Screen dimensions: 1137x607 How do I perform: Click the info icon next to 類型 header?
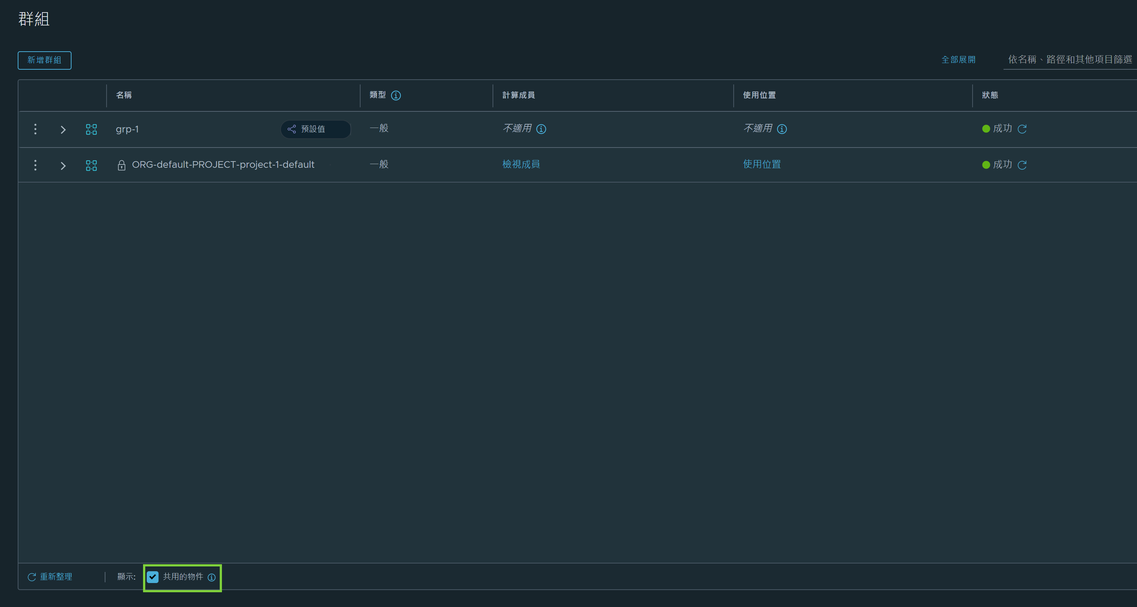click(x=396, y=96)
